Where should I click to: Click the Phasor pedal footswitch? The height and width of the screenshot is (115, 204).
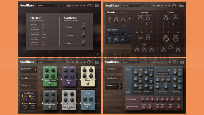point(88,83)
